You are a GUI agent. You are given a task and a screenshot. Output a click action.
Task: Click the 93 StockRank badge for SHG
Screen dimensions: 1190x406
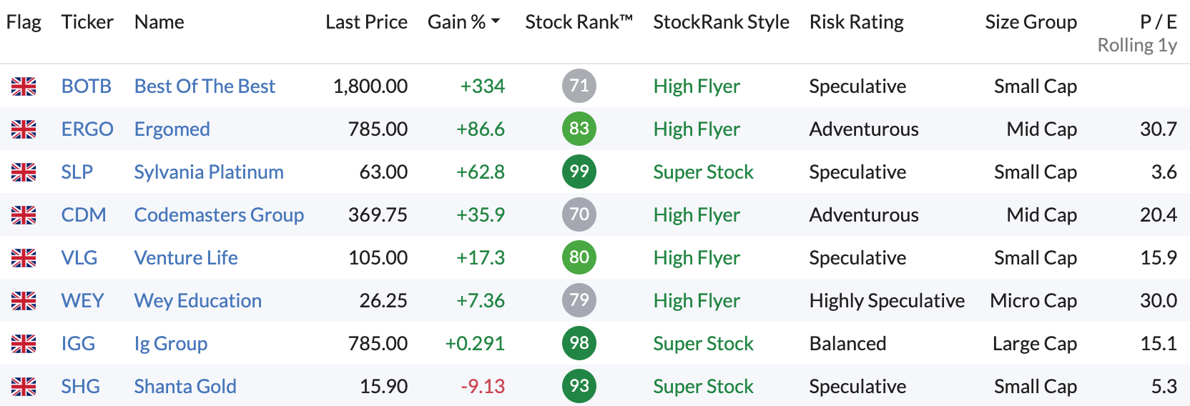tap(579, 386)
